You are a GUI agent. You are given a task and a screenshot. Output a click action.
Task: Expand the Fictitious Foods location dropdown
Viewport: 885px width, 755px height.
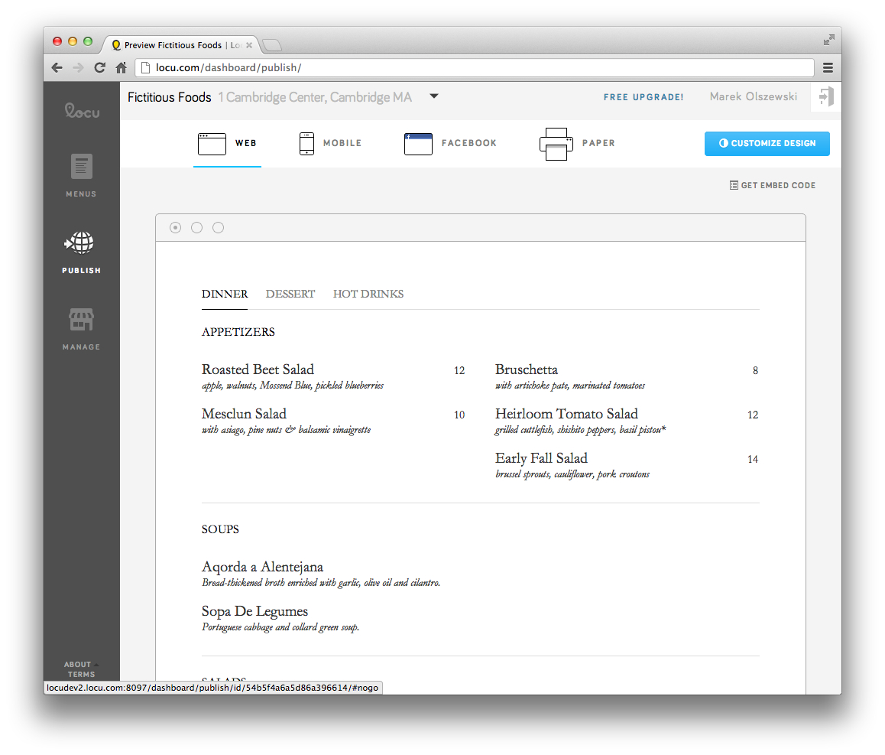[434, 96]
